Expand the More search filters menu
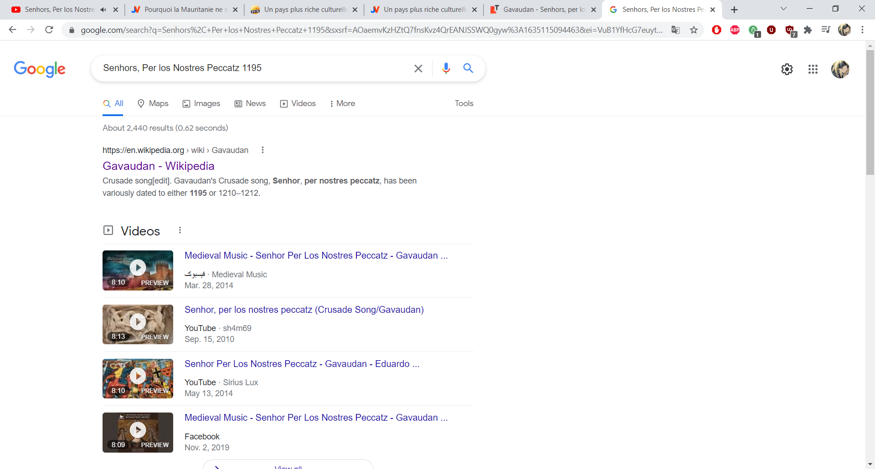 (342, 104)
